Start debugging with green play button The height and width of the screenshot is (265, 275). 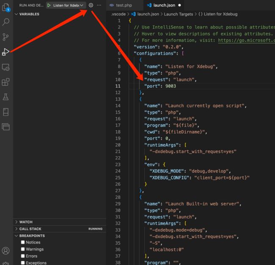(49, 5)
